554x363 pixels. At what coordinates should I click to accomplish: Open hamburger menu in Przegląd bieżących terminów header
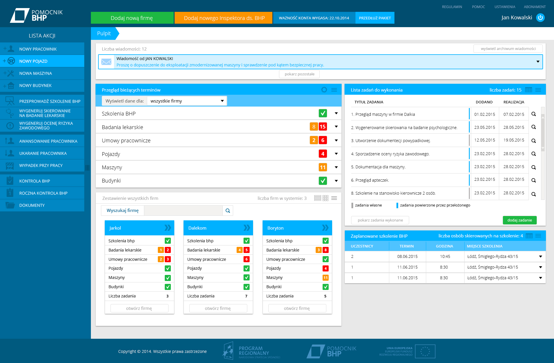point(334,90)
